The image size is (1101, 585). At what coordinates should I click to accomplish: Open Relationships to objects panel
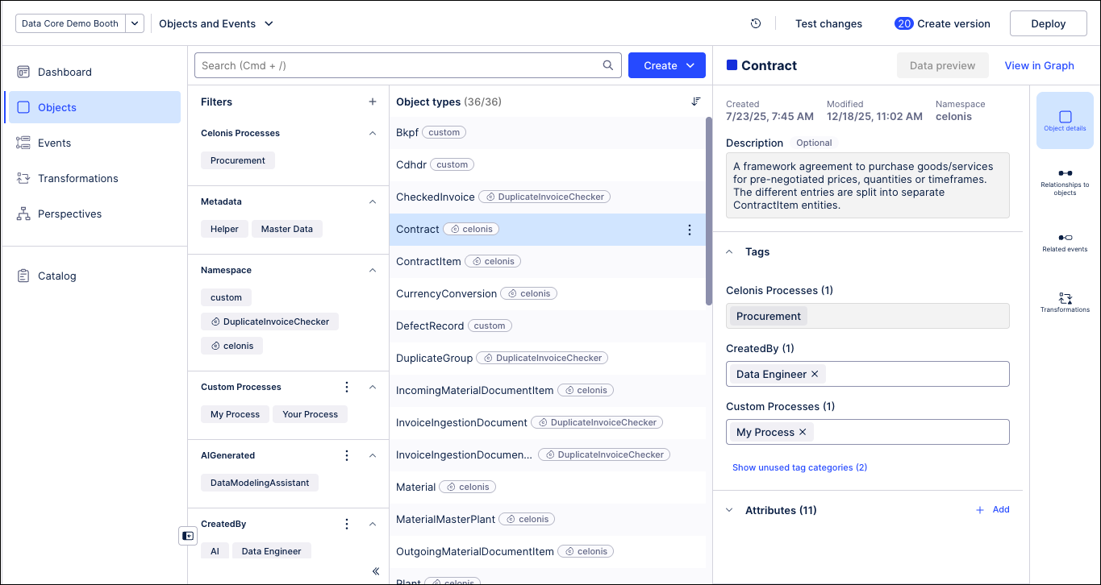(x=1065, y=180)
